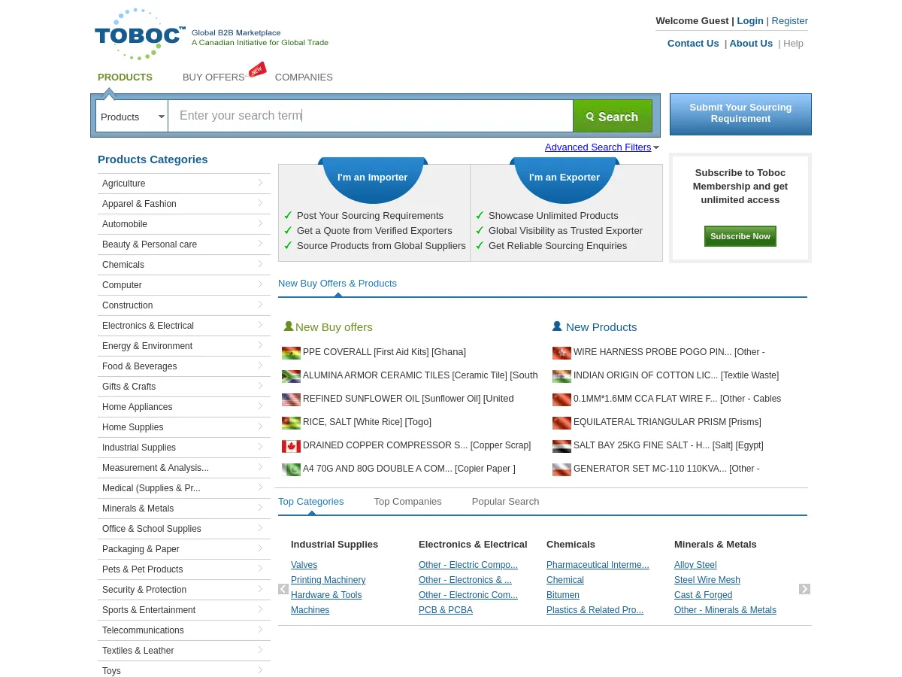Switch to the Popular Search tab
This screenshot has height=677, width=902.
(x=505, y=501)
